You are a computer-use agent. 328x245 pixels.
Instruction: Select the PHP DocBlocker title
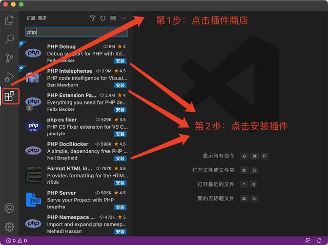pos(68,144)
